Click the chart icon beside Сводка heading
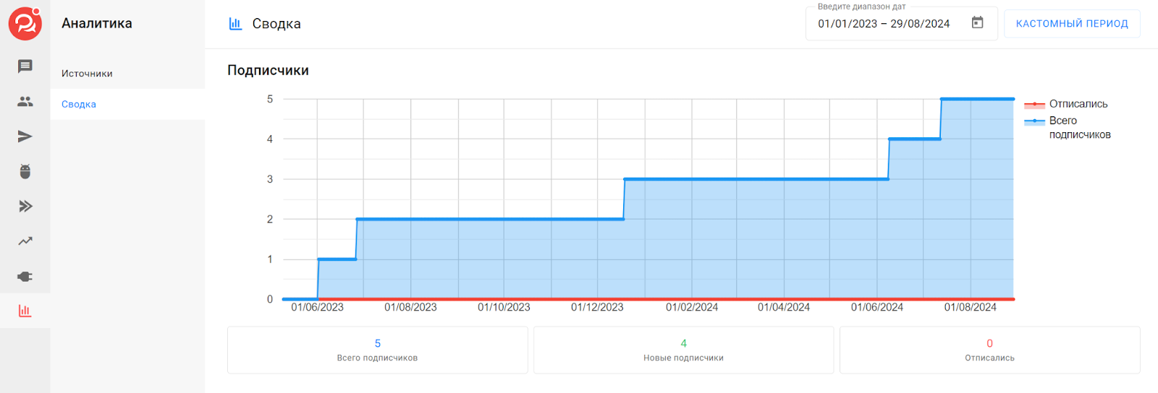 click(x=235, y=24)
